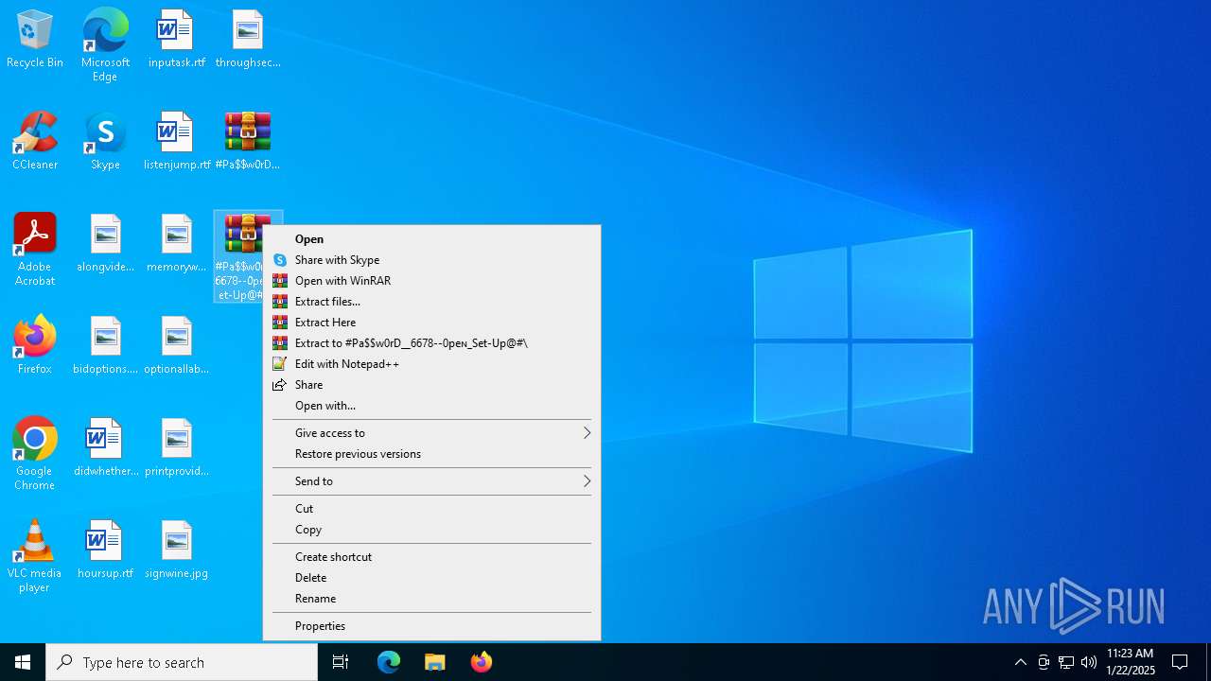Viewport: 1211px width, 681px height.
Task: Show hidden system tray icons
Action: coord(1020,662)
